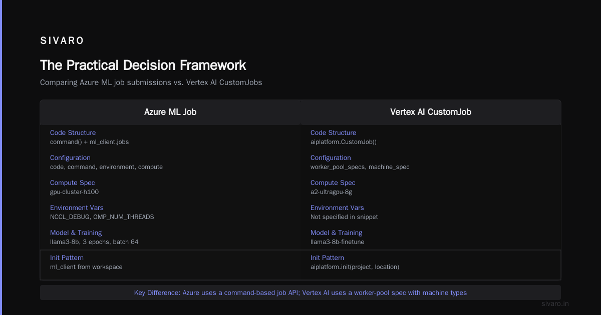The width and height of the screenshot is (601, 315).
Task: Click 'command() + ml_client.jobs' value
Action: 89,142
